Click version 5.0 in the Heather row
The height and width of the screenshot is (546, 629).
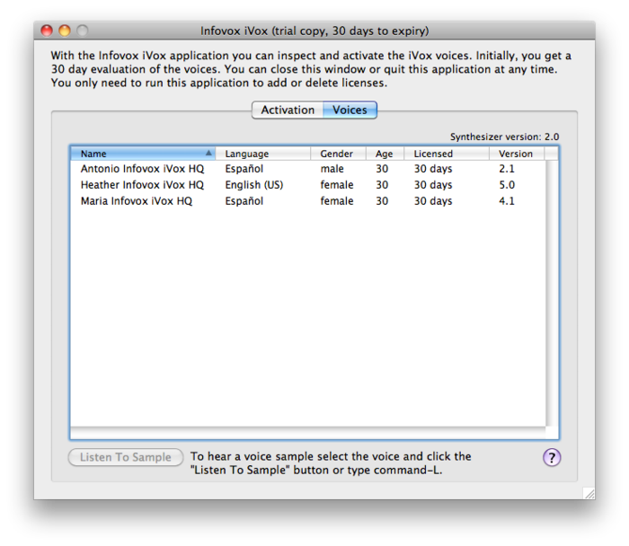click(x=507, y=185)
